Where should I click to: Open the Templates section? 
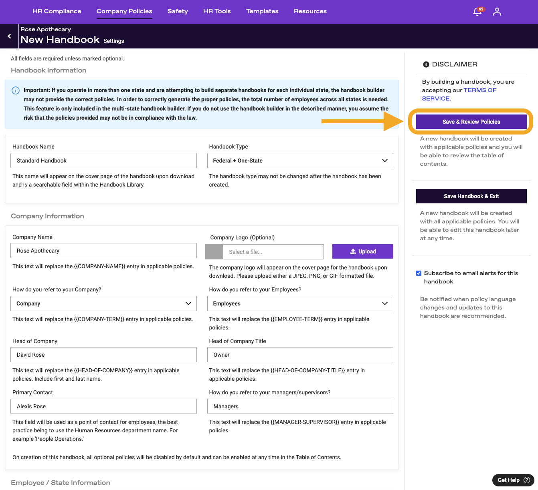262,11
